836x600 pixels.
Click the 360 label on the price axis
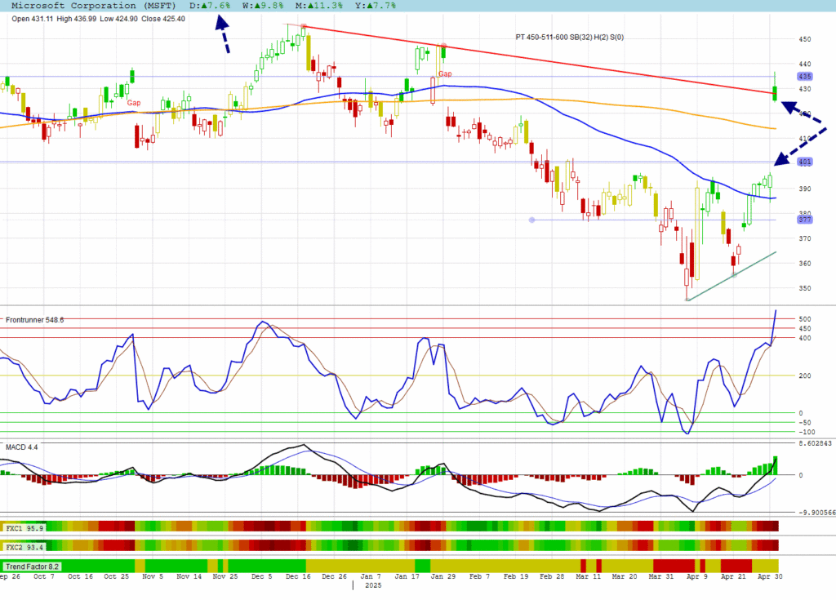[x=804, y=264]
